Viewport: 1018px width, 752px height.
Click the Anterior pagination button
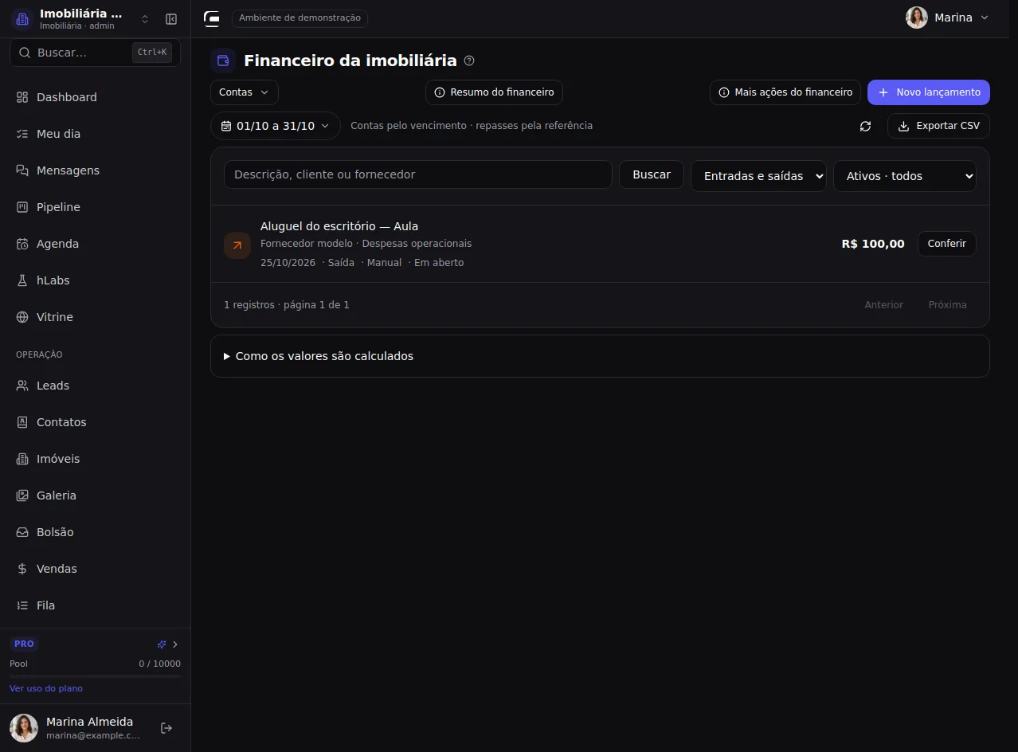point(884,305)
